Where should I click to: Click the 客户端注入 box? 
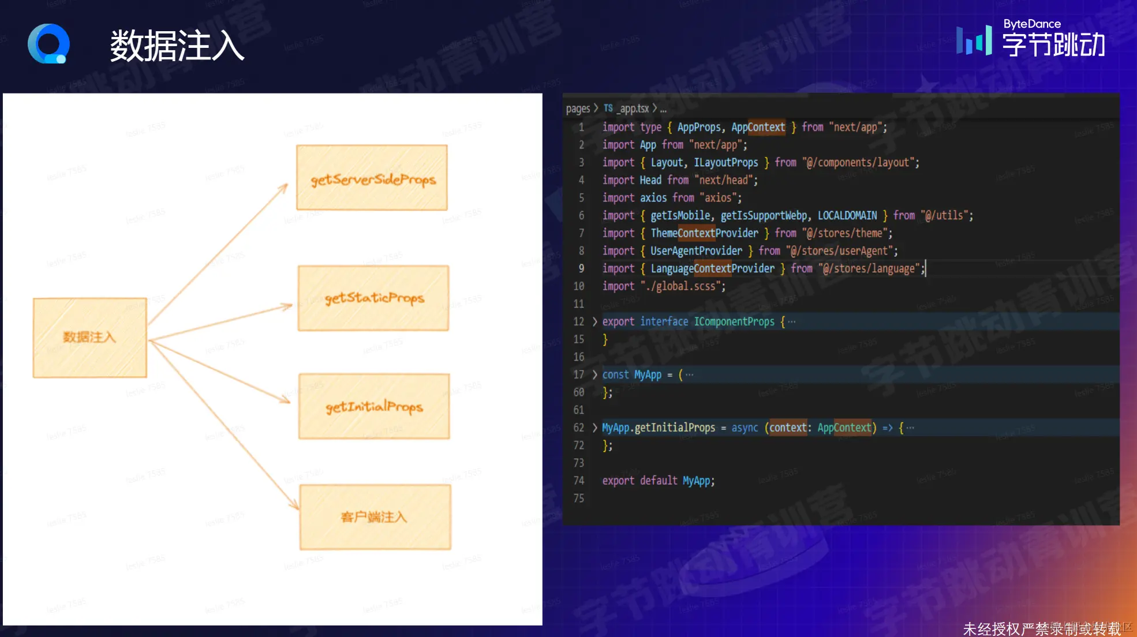click(375, 517)
